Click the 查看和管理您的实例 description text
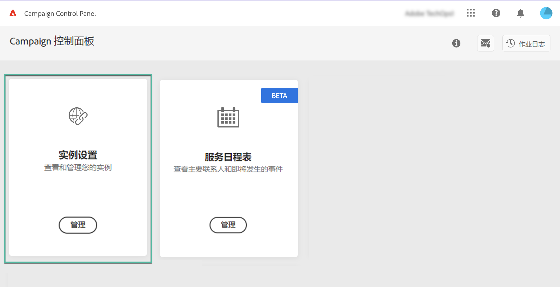Screen dimensions: 560x287 point(78,168)
